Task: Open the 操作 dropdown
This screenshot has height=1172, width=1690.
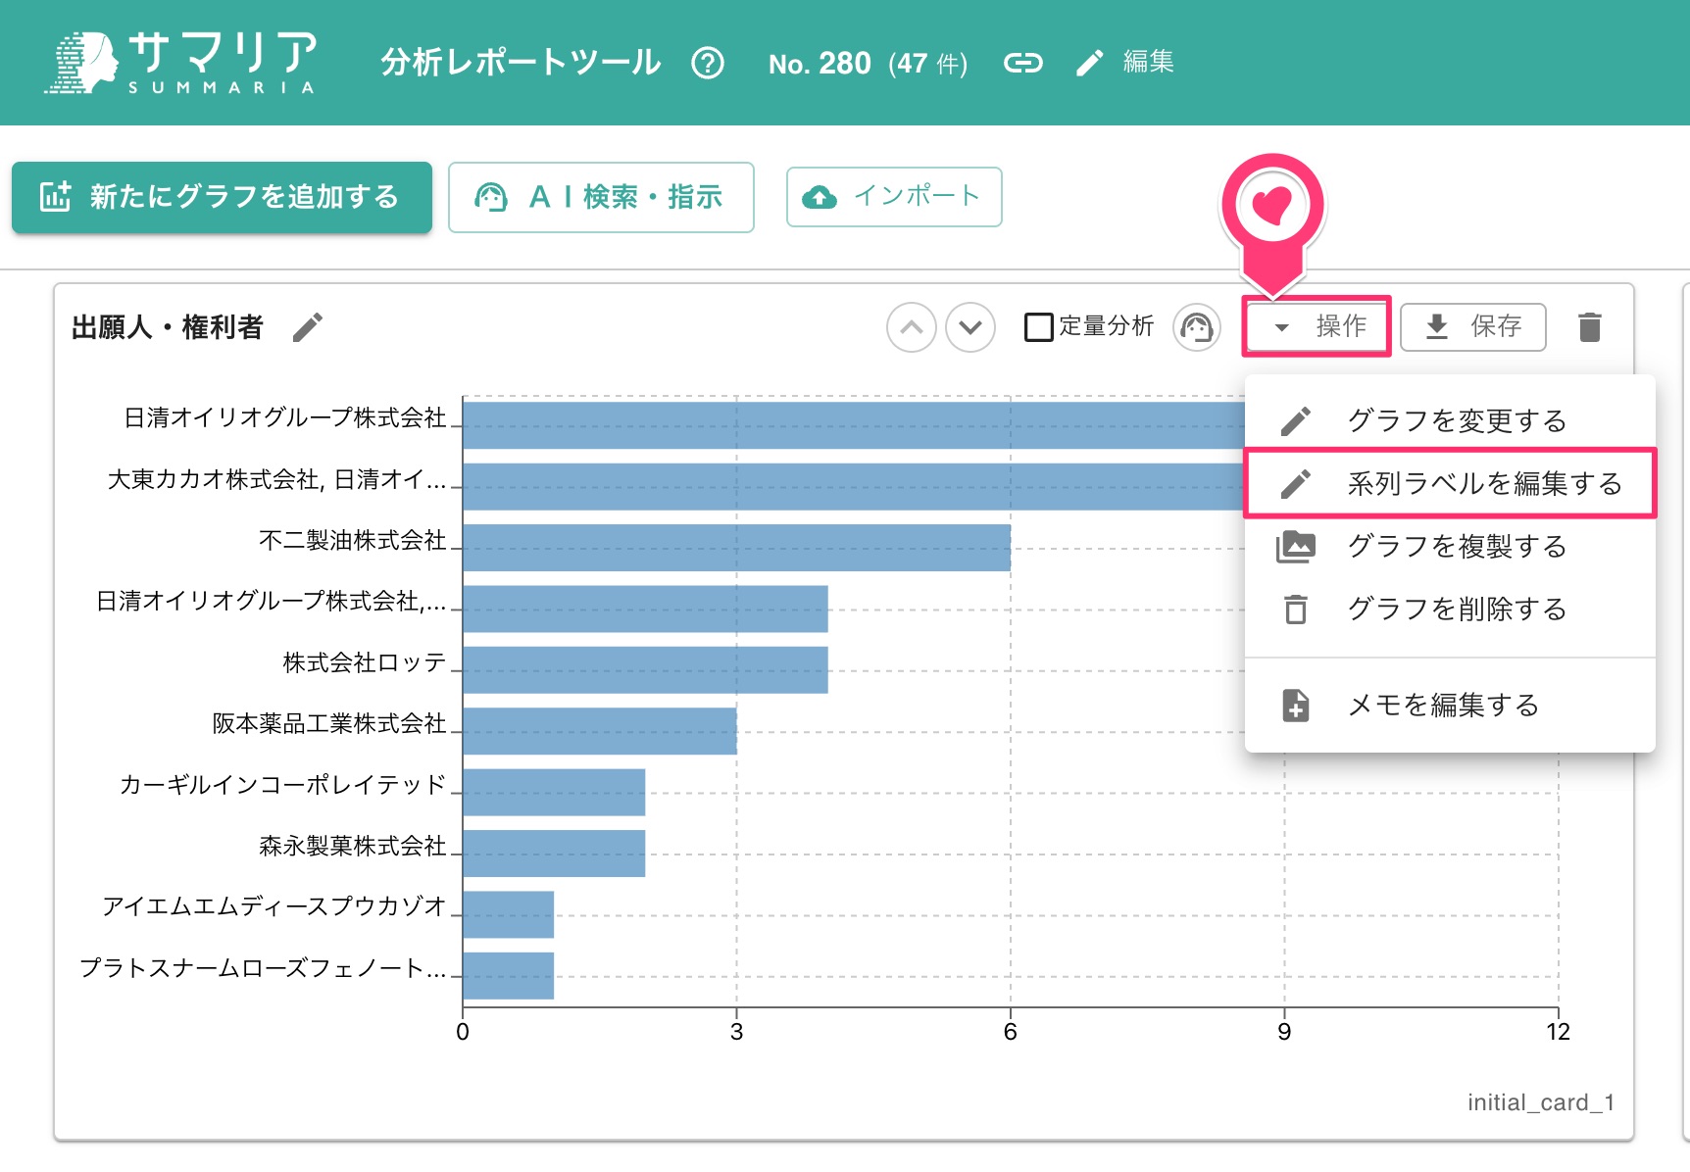Action: [x=1317, y=326]
